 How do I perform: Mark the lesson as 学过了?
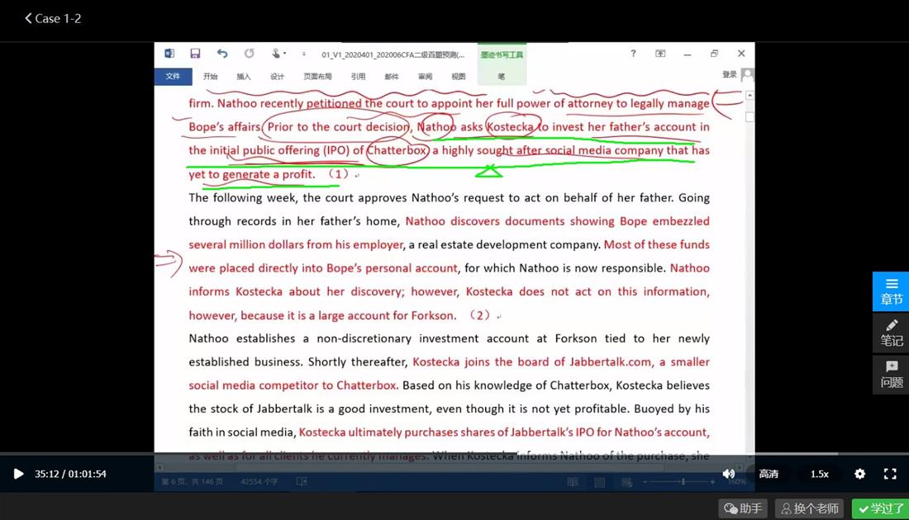[x=881, y=508]
